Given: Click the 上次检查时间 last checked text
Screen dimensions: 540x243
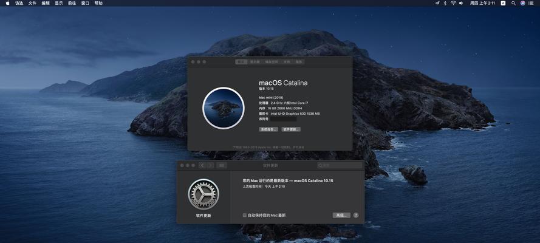Looking at the screenshot, I should (264, 187).
